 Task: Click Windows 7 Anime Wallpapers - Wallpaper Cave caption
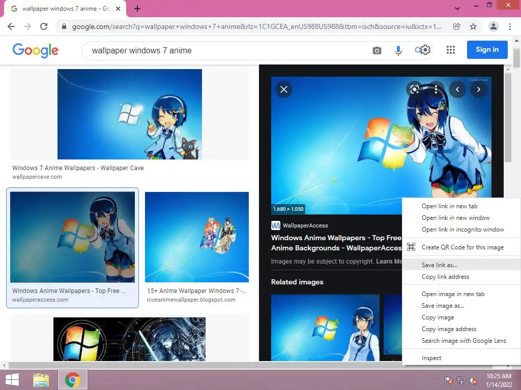[78, 168]
